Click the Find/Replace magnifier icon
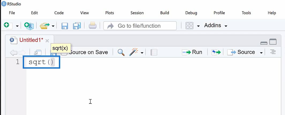285x115 pixels. [x=121, y=52]
